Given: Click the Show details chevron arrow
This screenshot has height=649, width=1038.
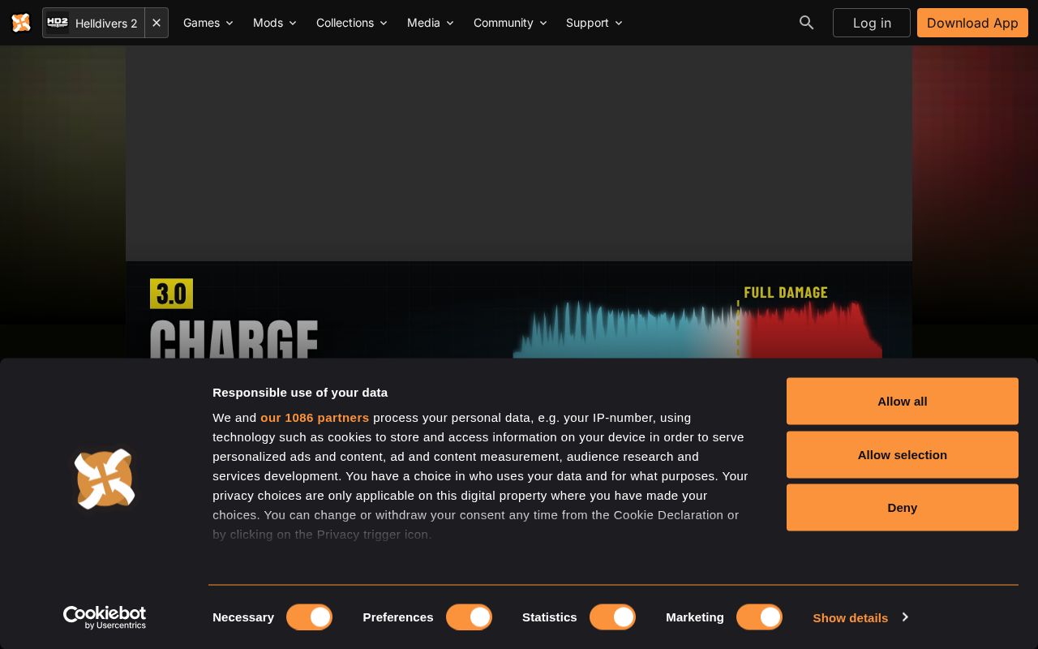Looking at the screenshot, I should (x=905, y=617).
